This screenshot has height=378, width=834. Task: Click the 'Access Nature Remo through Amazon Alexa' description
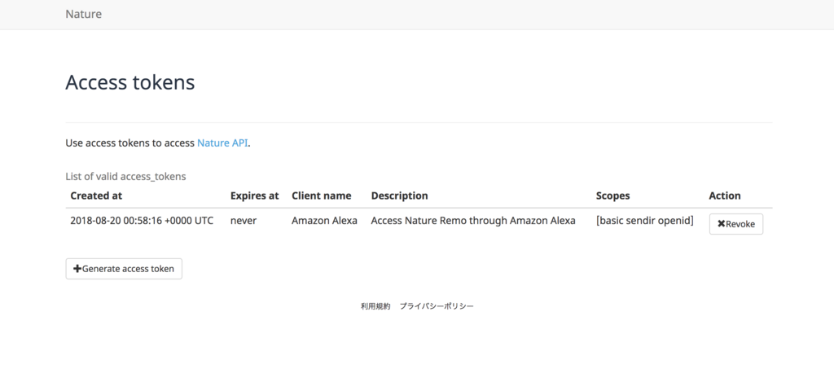[x=473, y=220]
